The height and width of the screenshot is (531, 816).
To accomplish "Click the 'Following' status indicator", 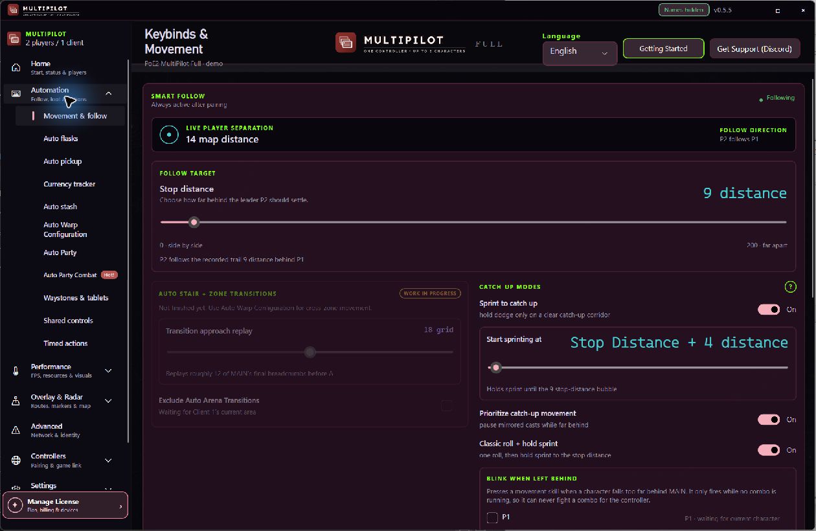I will 777,98.
